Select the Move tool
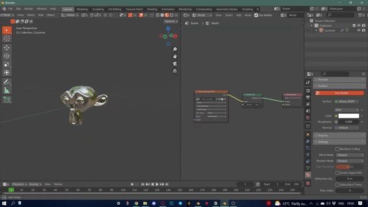 click(7, 48)
